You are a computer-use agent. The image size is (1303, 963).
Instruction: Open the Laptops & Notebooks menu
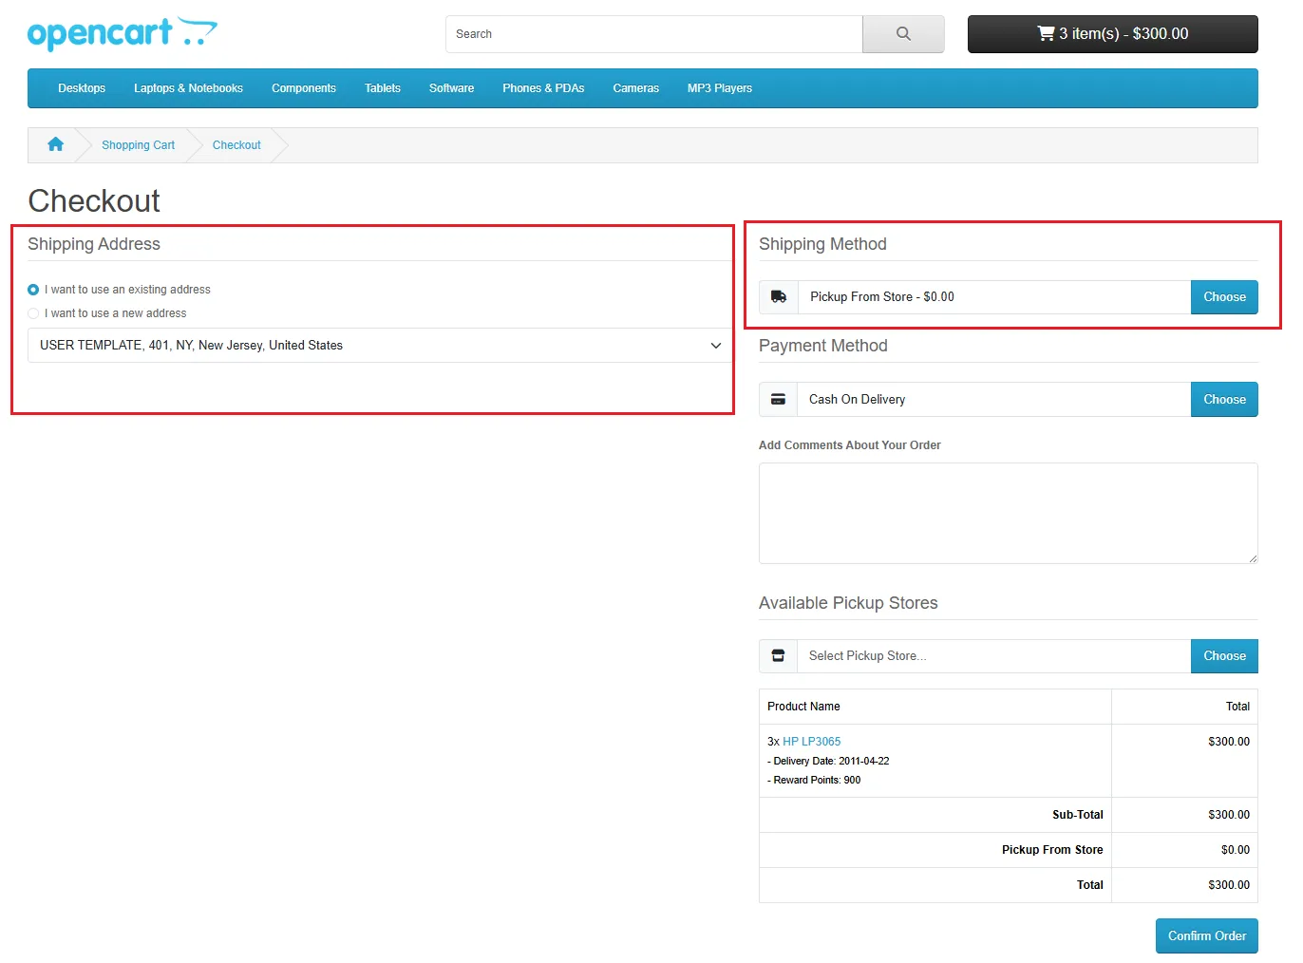click(x=188, y=88)
